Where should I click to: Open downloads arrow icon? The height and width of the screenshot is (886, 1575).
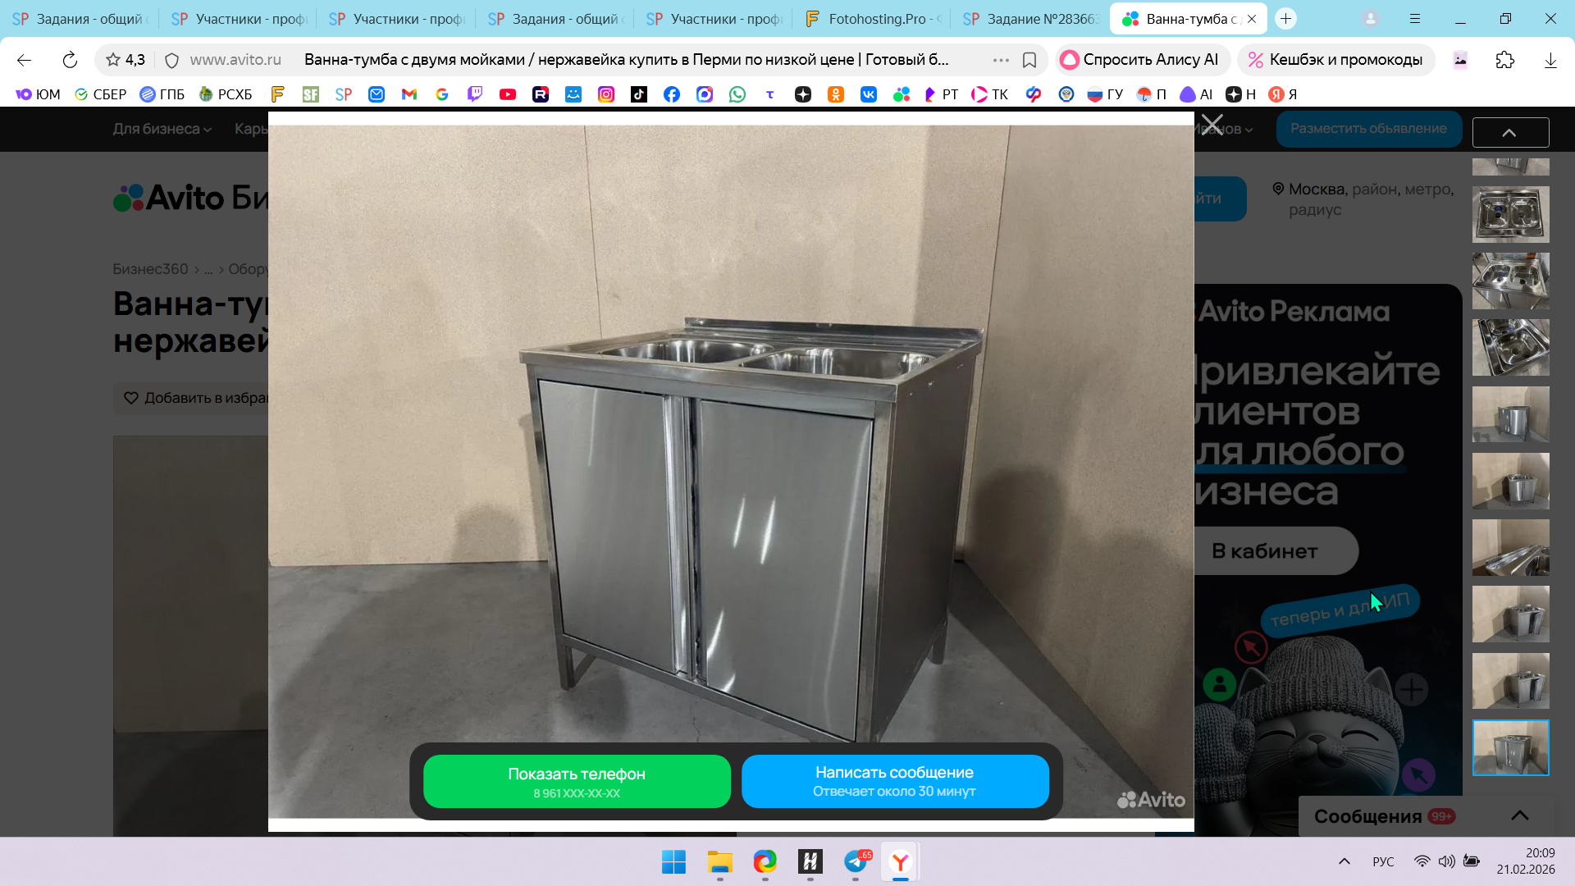pos(1550,60)
